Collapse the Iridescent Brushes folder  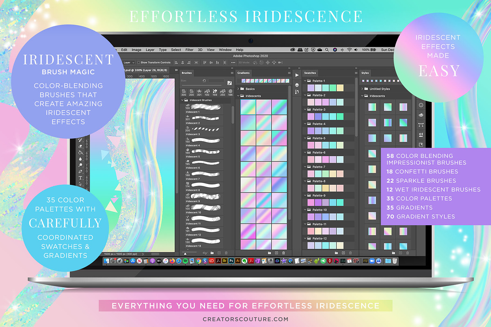point(182,100)
